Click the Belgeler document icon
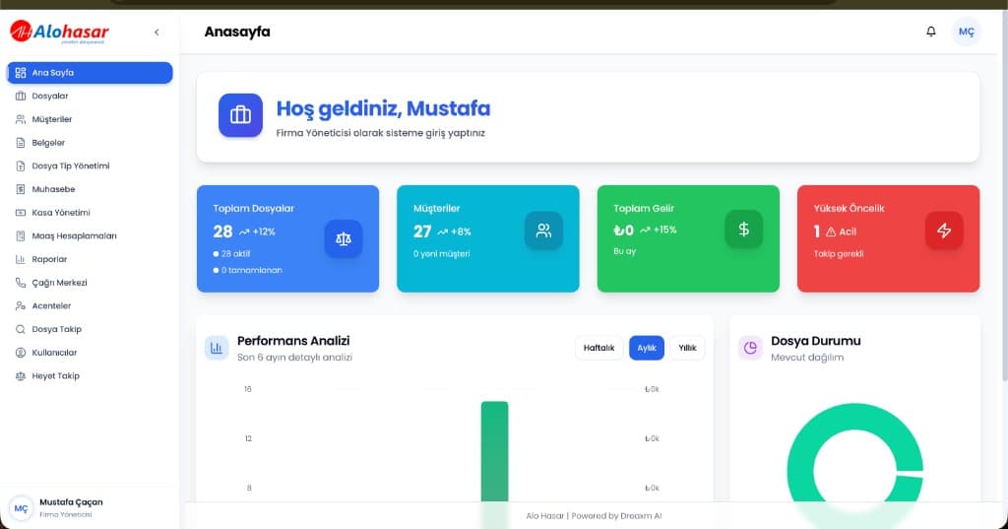1008x529 pixels. coord(21,143)
